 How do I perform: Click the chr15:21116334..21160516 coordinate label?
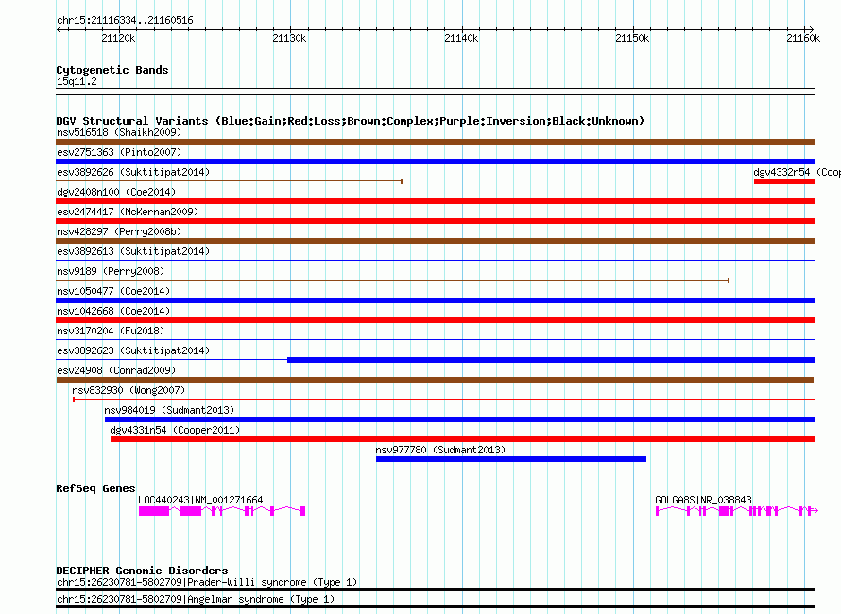(125, 20)
